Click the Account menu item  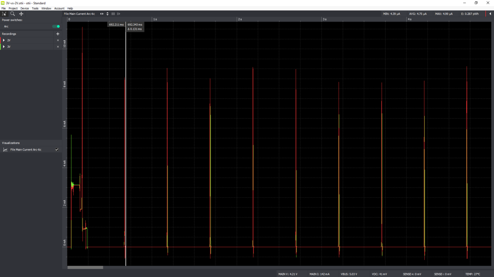pos(59,8)
